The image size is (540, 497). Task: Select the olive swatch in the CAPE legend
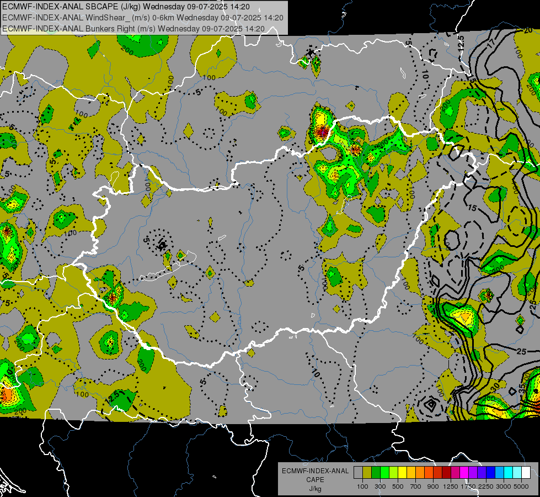point(367,473)
